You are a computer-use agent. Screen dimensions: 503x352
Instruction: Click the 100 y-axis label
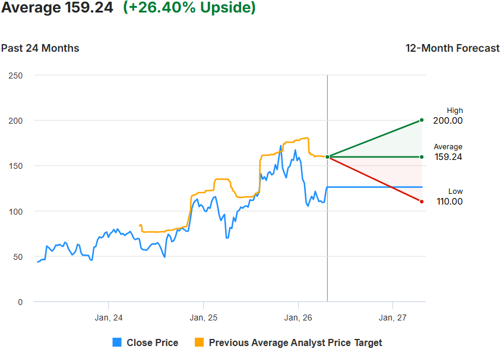click(x=15, y=211)
